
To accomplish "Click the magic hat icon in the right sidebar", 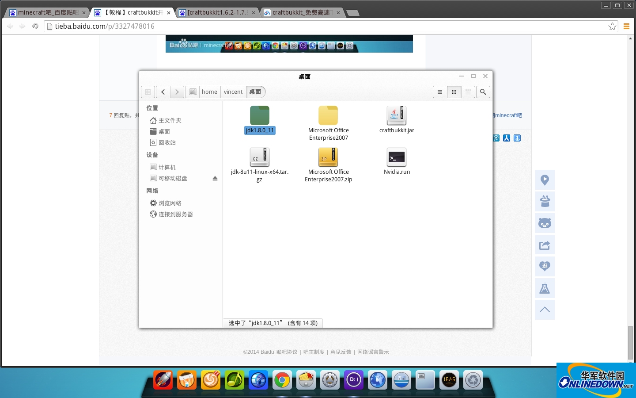I will pos(545,201).
